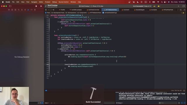187x105 pixels.
Task: Open the File menu
Action: (13, 2)
